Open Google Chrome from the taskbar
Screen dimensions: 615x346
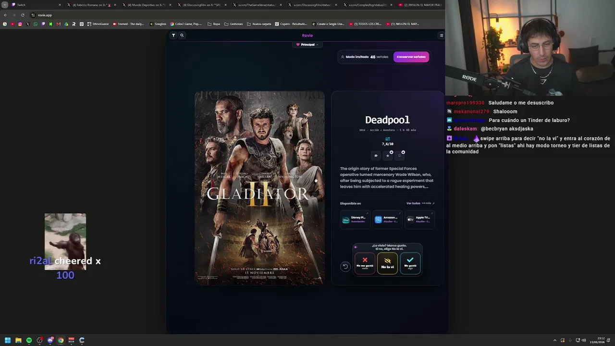(61, 340)
